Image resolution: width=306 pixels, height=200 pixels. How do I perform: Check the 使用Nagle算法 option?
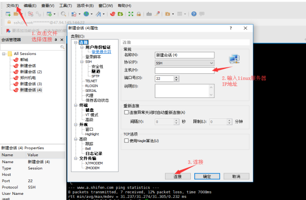point(127,141)
